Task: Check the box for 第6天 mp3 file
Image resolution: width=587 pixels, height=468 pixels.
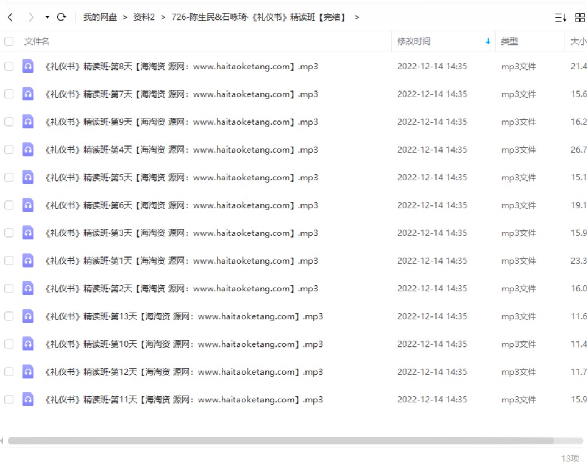Action: click(x=9, y=205)
